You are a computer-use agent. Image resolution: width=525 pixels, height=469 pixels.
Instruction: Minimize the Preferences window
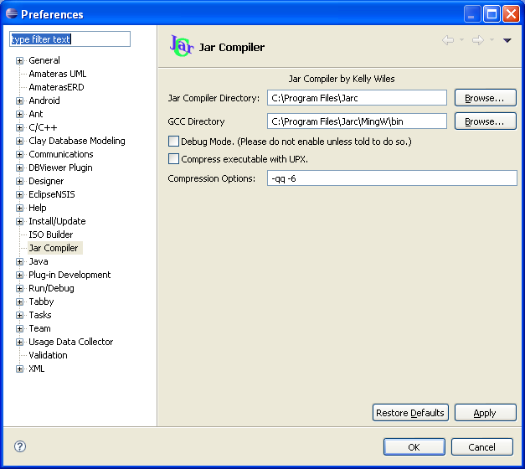tap(471, 13)
